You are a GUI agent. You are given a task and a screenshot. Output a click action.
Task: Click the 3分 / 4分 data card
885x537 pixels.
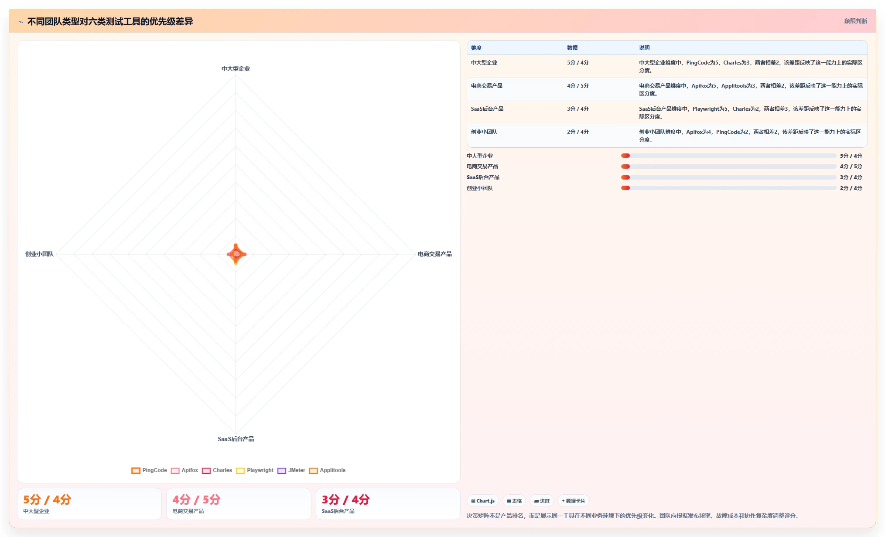[388, 504]
